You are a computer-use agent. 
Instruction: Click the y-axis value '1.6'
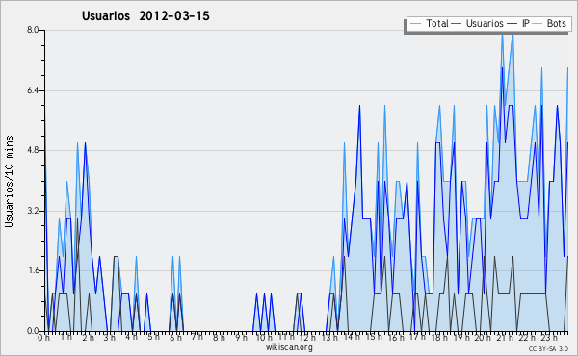33,270
